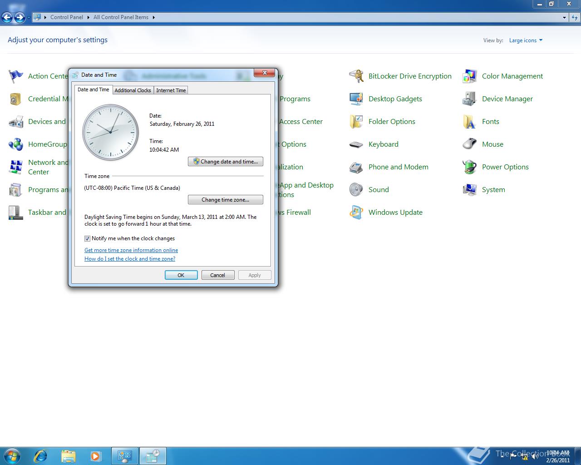Expand the address bar history dropdown
This screenshot has width=581, height=465.
pos(564,17)
